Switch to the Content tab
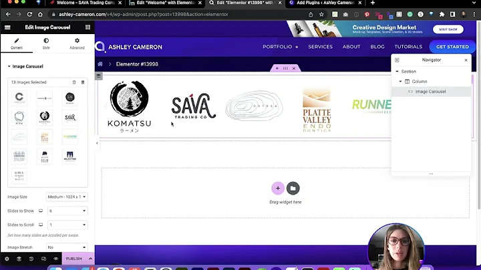This screenshot has height=270, width=481. click(x=17, y=44)
